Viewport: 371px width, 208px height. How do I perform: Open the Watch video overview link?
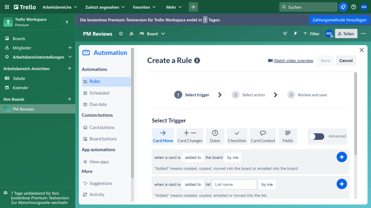(x=293, y=61)
